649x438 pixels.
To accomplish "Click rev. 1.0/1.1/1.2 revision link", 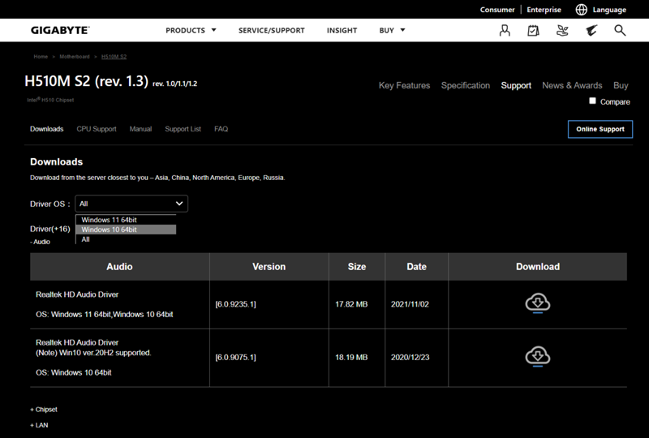I will tap(174, 84).
